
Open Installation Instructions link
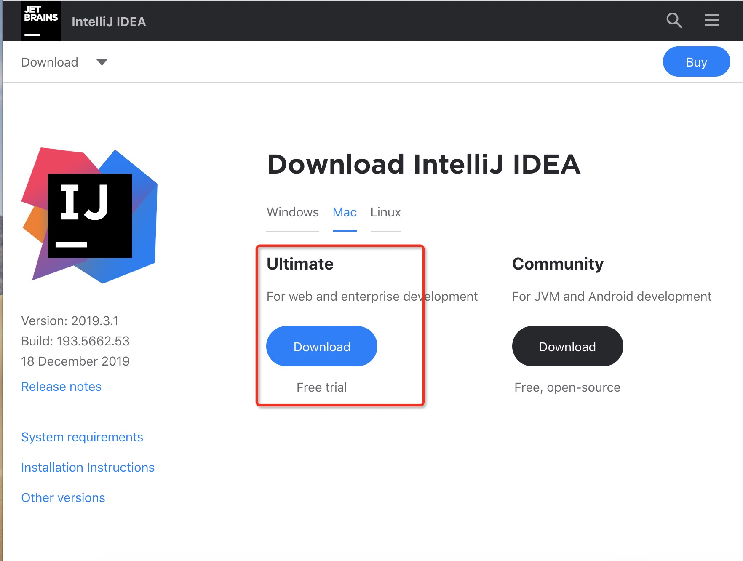(x=88, y=467)
